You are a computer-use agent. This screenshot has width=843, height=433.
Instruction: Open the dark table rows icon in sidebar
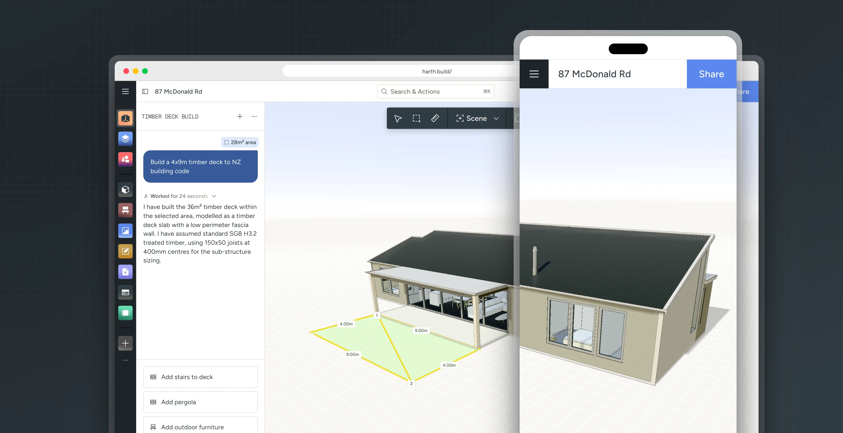[x=125, y=293]
